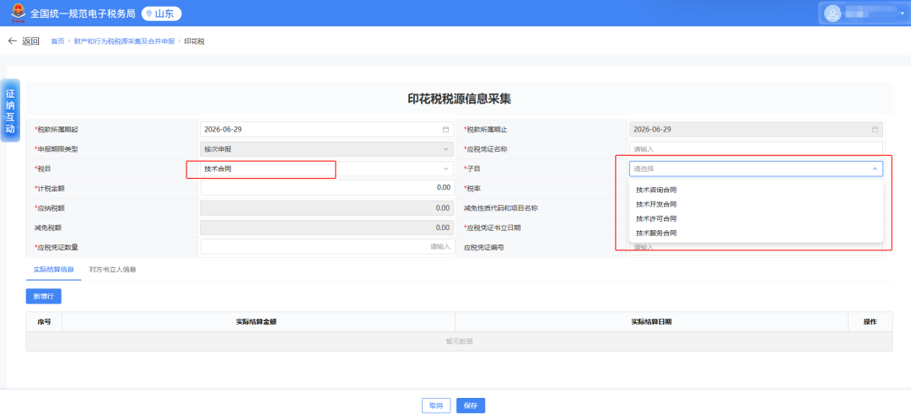Screen dimensions: 911x419
Task: Click the 应税凭证编号 input field
Action: (x=756, y=247)
